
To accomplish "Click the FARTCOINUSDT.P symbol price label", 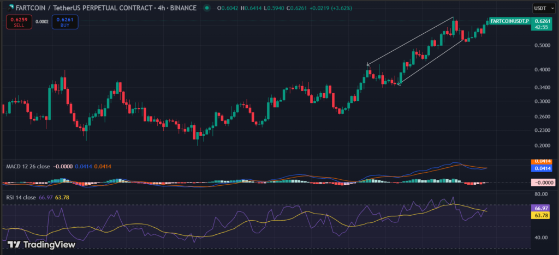I will tap(510, 21).
